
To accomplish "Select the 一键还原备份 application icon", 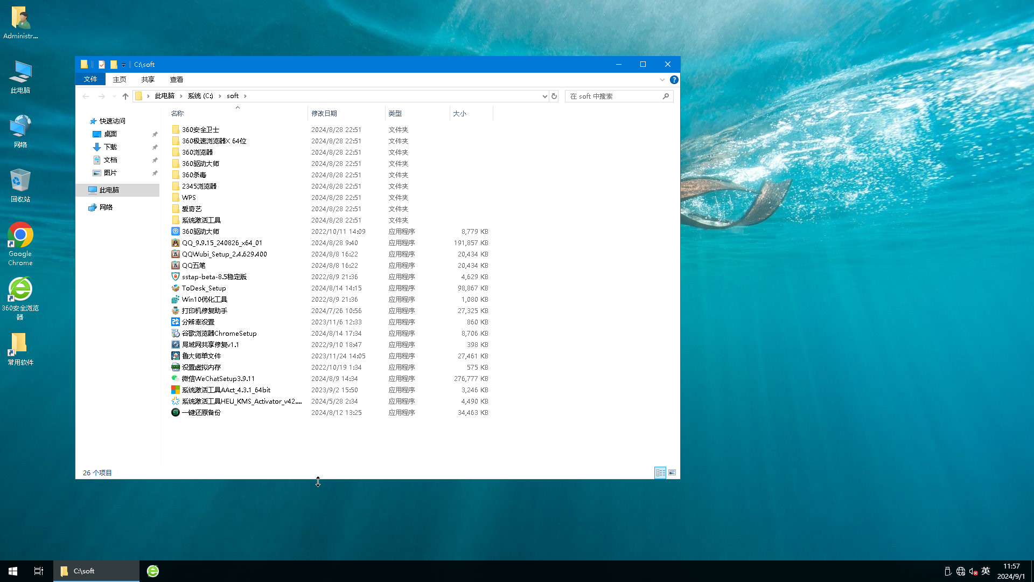I will [x=176, y=412].
